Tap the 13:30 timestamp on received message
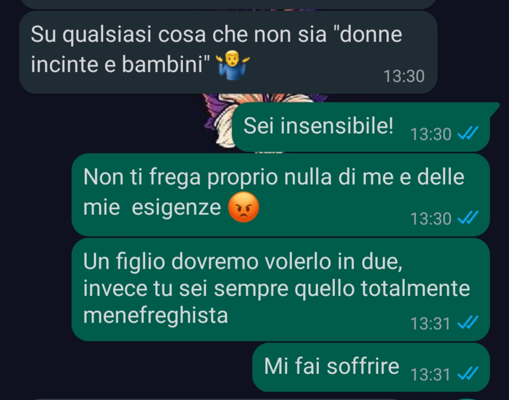Viewport: 509px width, 400px height. [404, 77]
